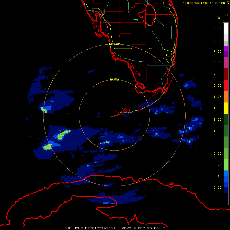Click the 0.25 legend value
The image size is (230, 230).
tap(217, 165)
